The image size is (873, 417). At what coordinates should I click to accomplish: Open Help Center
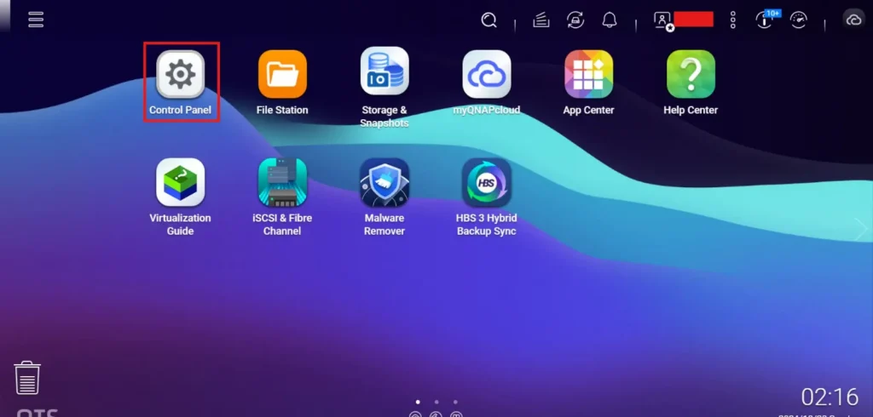(691, 75)
